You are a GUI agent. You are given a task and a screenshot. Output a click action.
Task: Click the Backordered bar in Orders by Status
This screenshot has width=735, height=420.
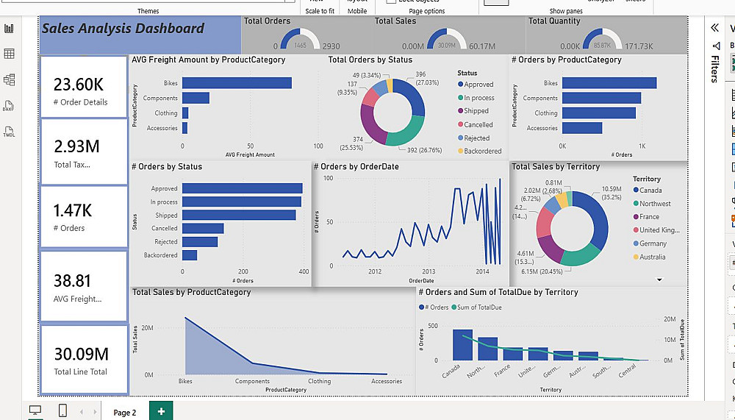[x=190, y=255]
